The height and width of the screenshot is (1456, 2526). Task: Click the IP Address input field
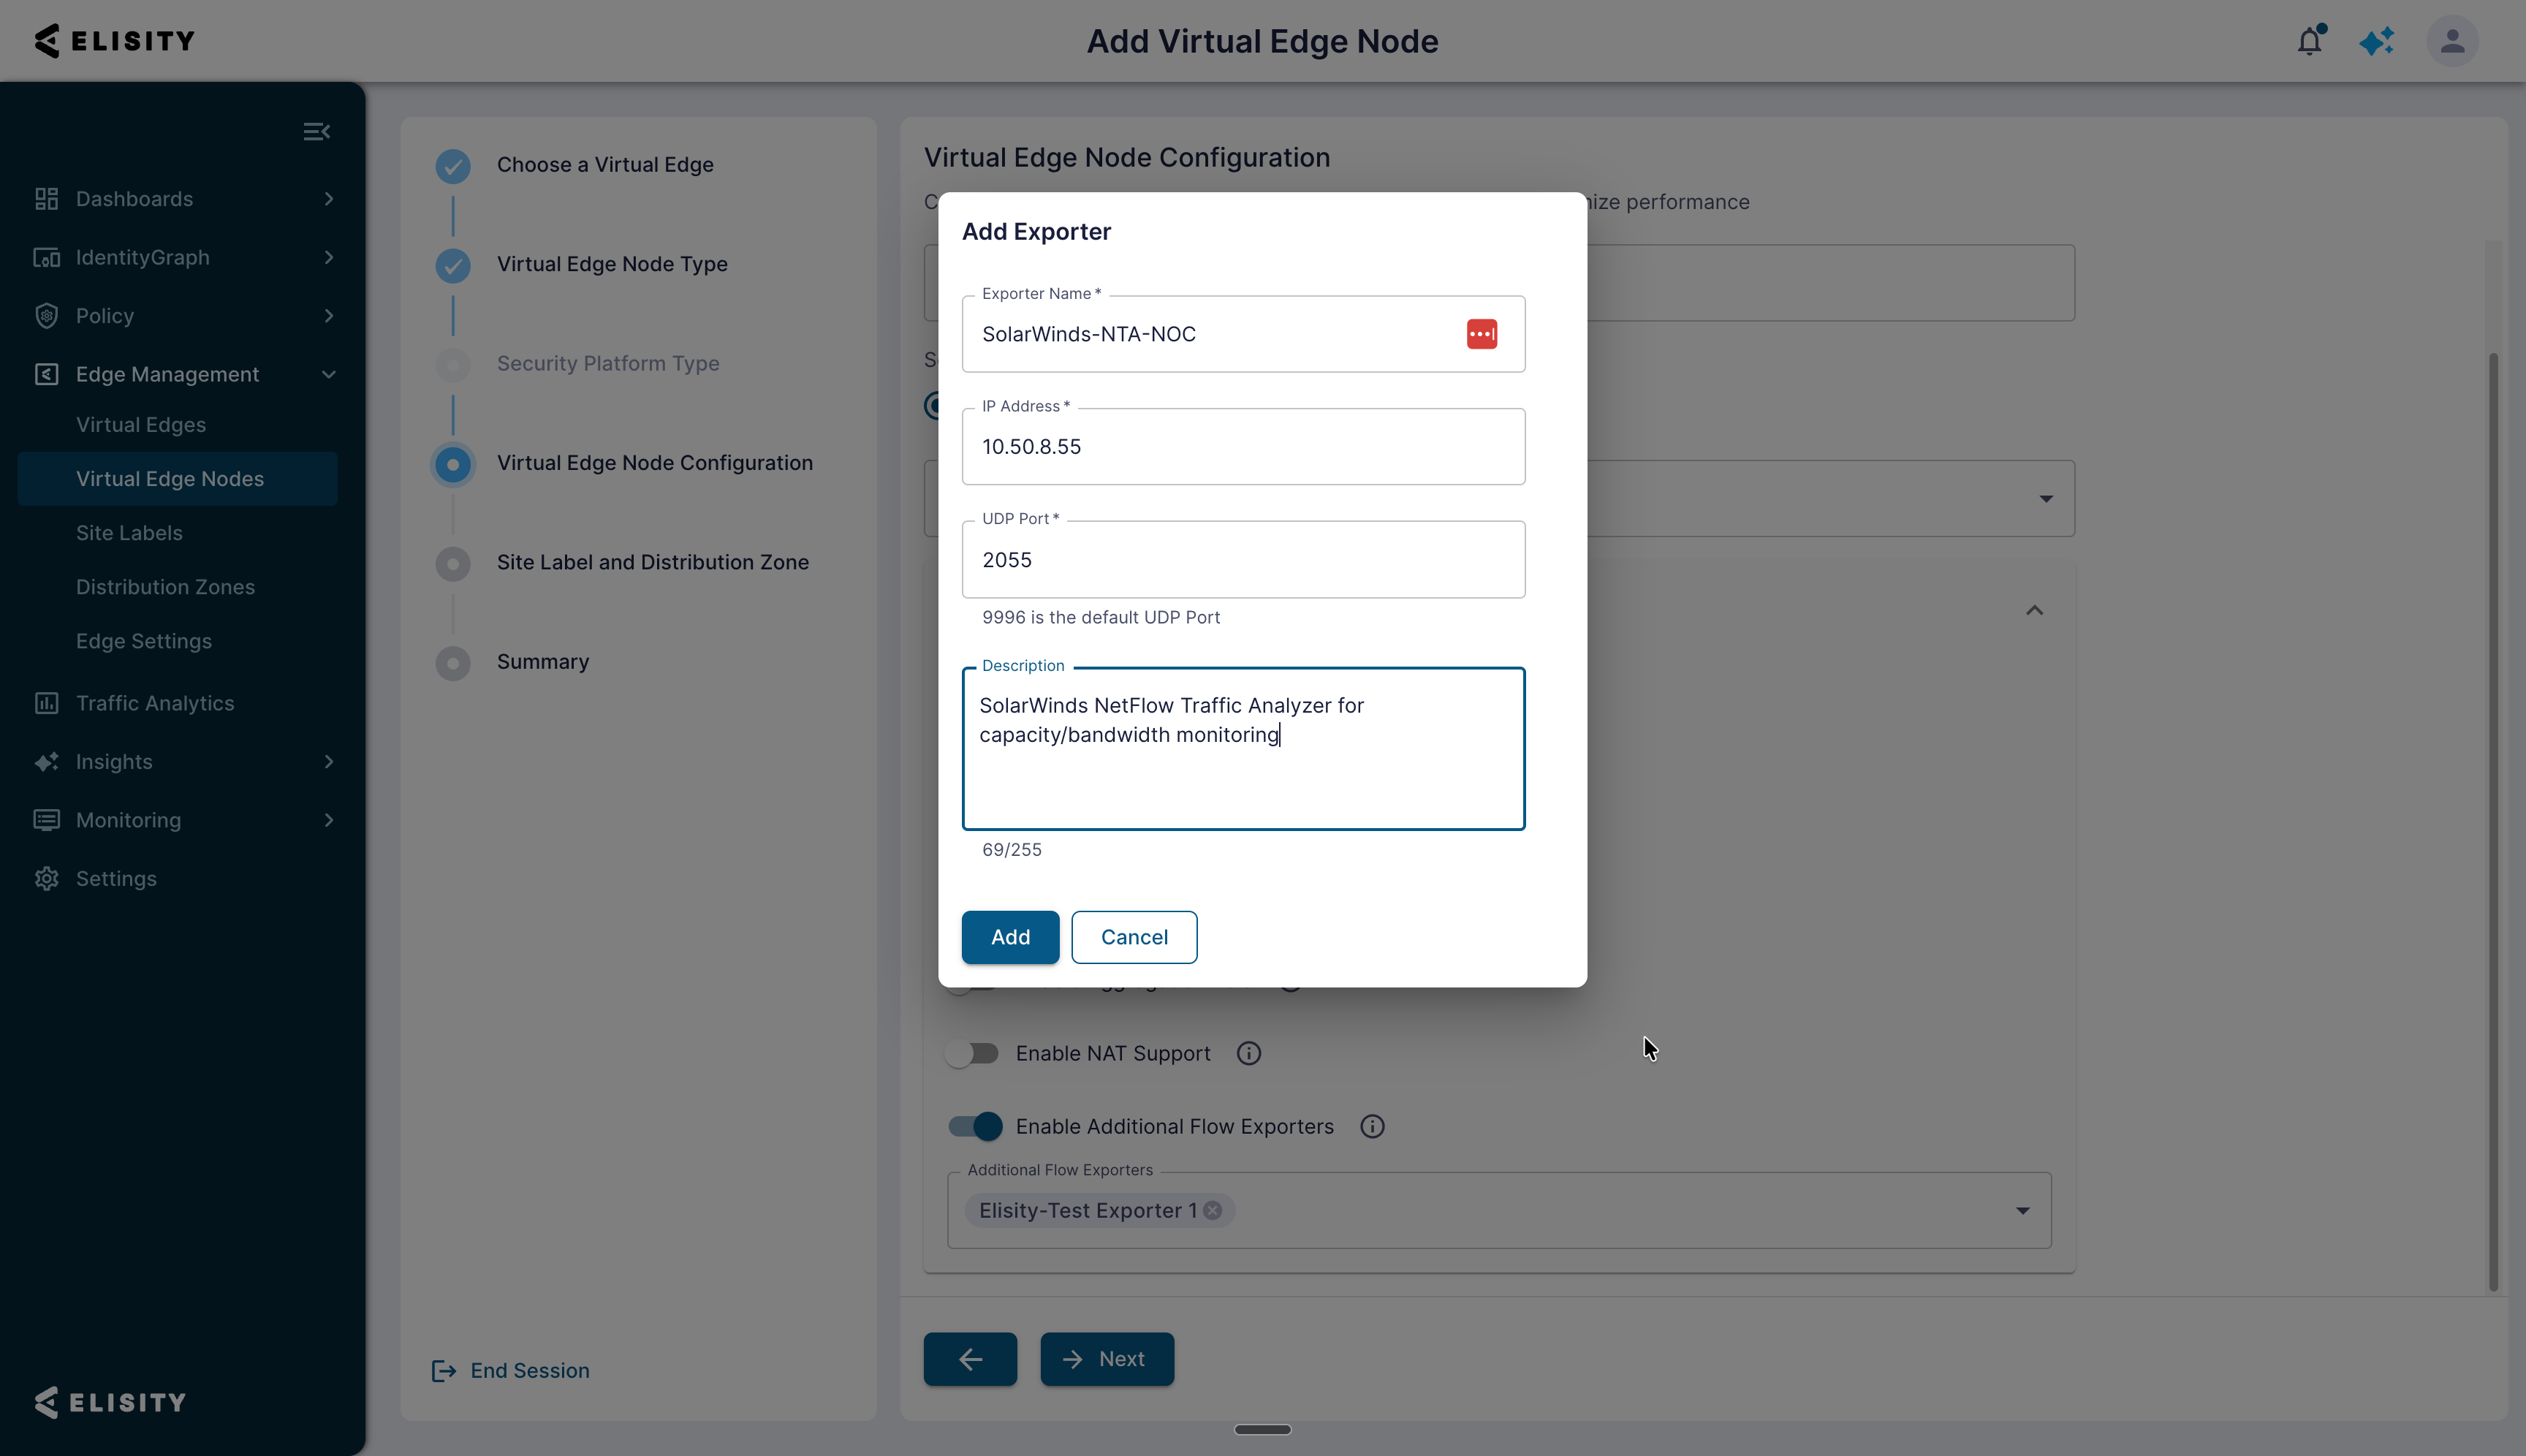tap(1243, 447)
